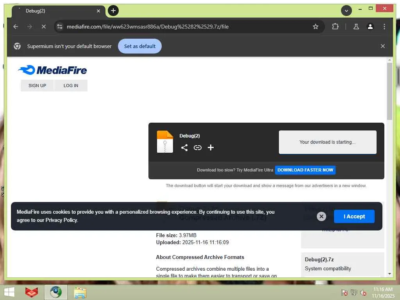Click 'Download too slow? Try MediaFire Ultra' text
Viewport: 400px width, 300px height.
tap(235, 170)
